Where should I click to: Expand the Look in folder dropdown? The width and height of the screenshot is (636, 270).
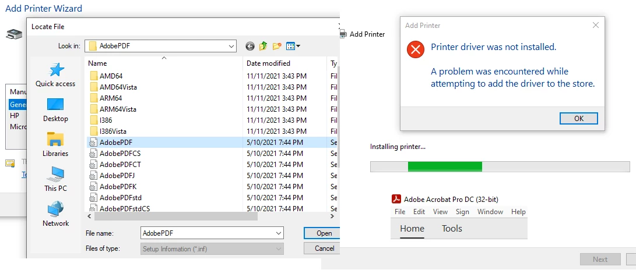[x=231, y=46]
